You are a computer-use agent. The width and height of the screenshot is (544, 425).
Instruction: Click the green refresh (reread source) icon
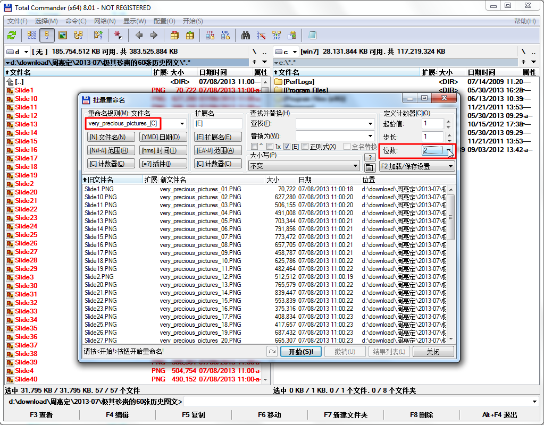click(x=12, y=35)
